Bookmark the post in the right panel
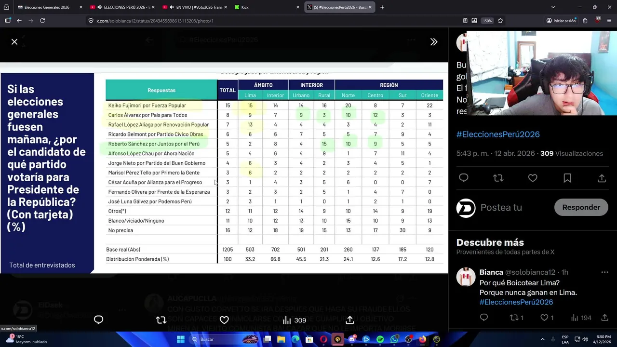The height and width of the screenshot is (347, 617). point(567,178)
